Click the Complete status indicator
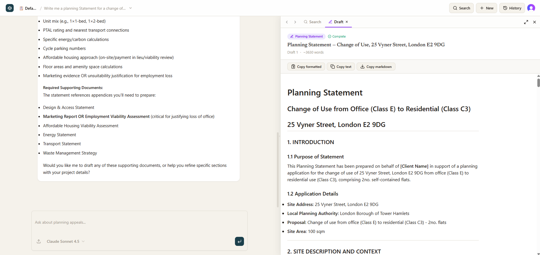The height and width of the screenshot is (255, 540). coord(337,37)
